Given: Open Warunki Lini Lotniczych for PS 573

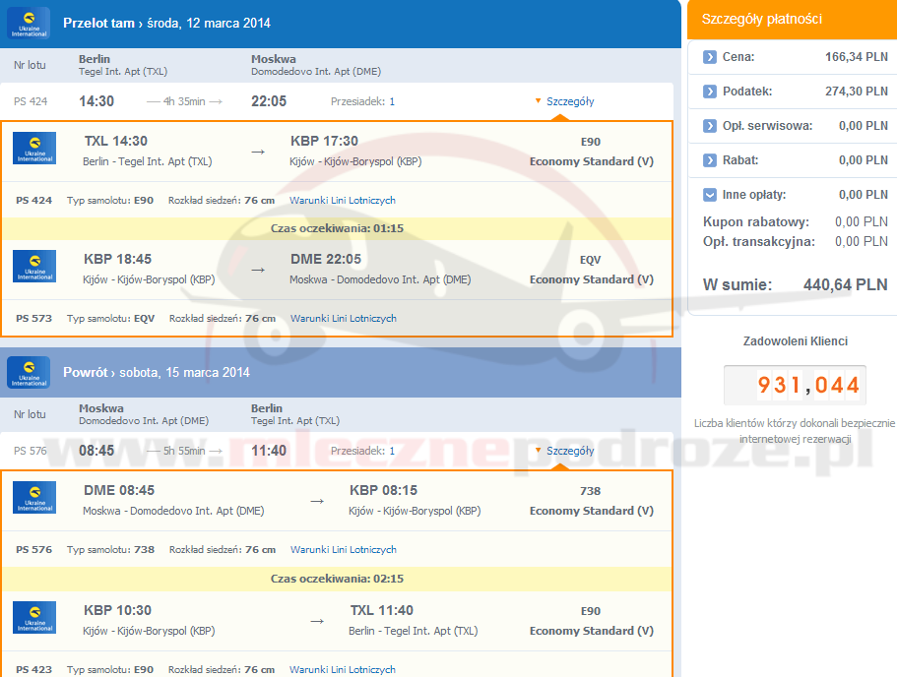Looking at the screenshot, I should click(342, 319).
